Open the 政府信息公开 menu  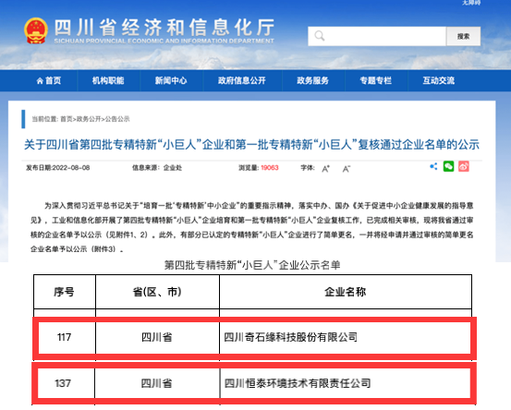point(242,80)
